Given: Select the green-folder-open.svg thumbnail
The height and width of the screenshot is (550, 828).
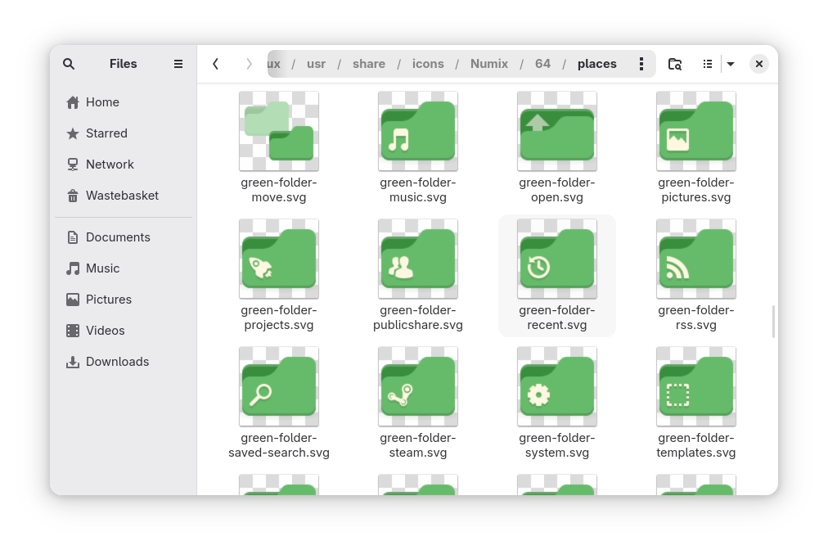Looking at the screenshot, I should tap(557, 131).
